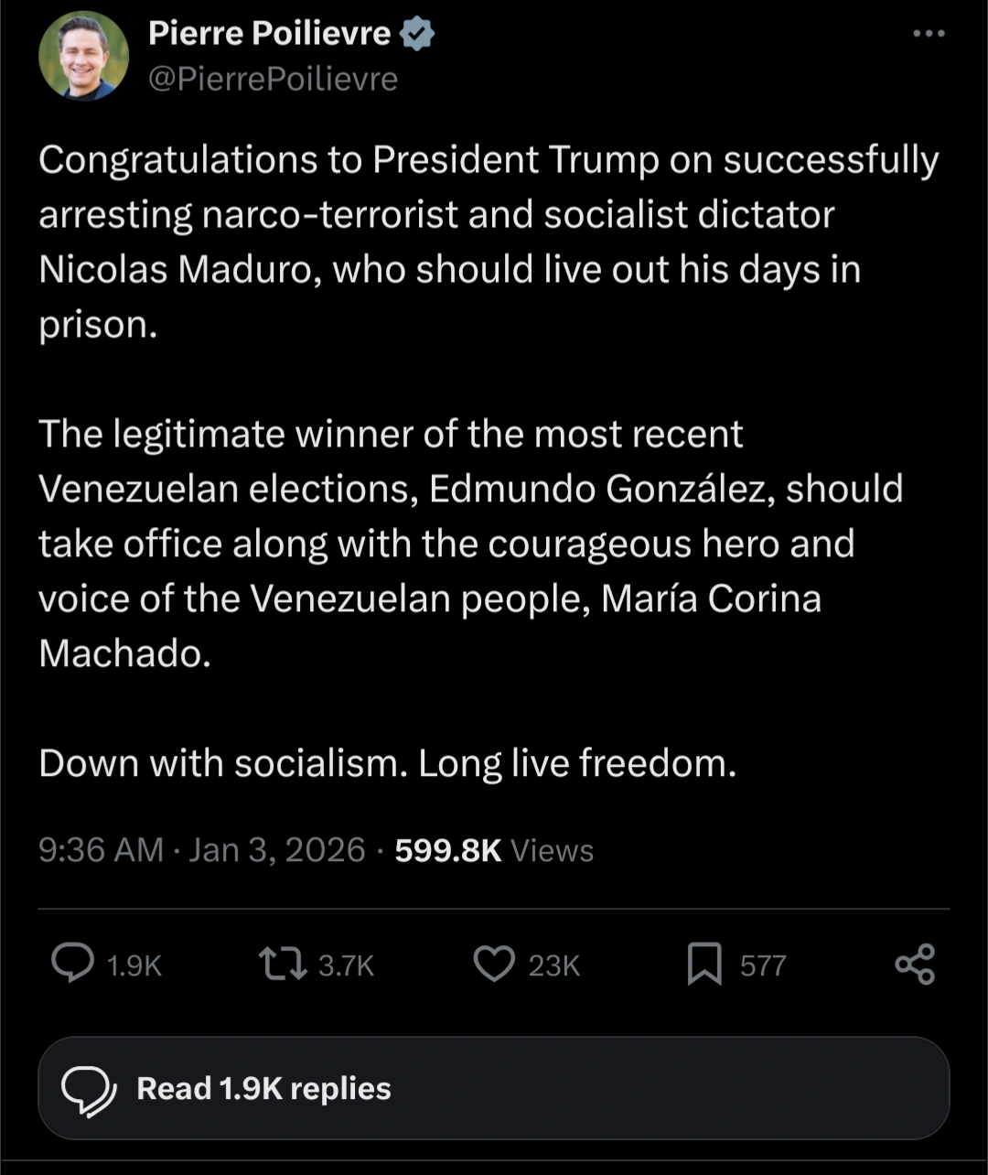The image size is (988, 1175).
Task: Like the tweet with the heart icon
Action: click(x=494, y=965)
